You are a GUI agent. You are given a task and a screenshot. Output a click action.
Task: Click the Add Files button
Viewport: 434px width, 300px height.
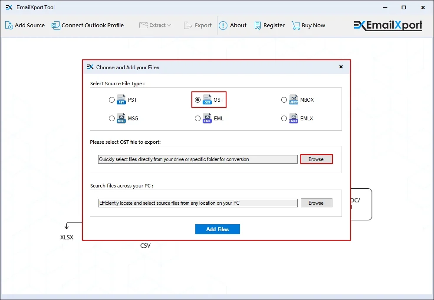point(217,229)
